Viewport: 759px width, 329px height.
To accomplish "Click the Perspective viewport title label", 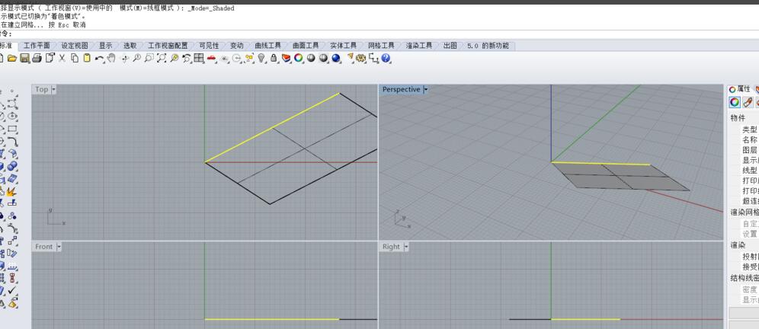I will 401,89.
